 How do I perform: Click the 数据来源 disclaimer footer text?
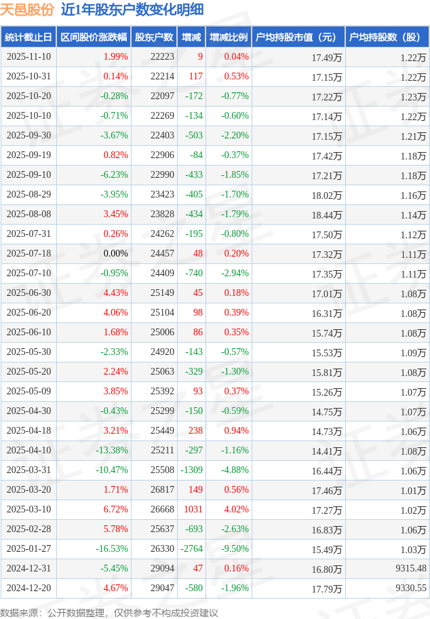coord(109,613)
